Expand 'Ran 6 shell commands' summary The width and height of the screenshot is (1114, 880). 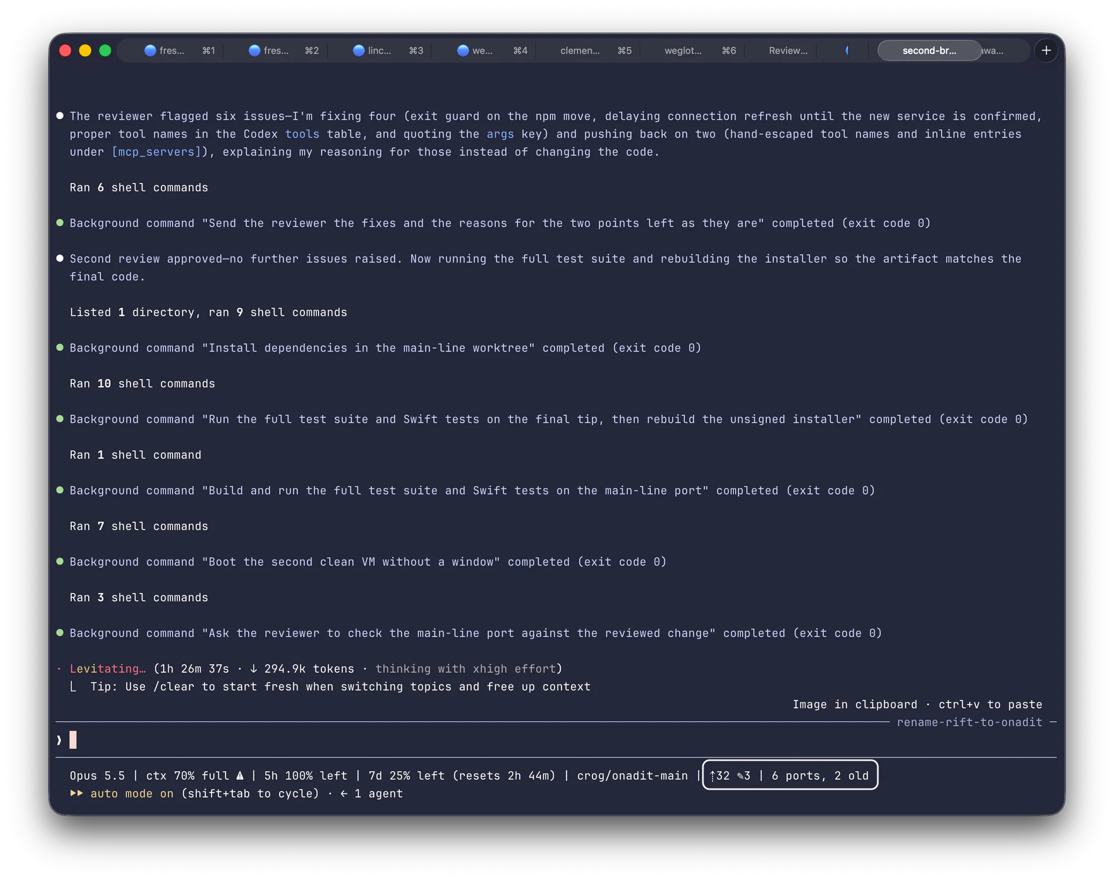click(x=139, y=188)
